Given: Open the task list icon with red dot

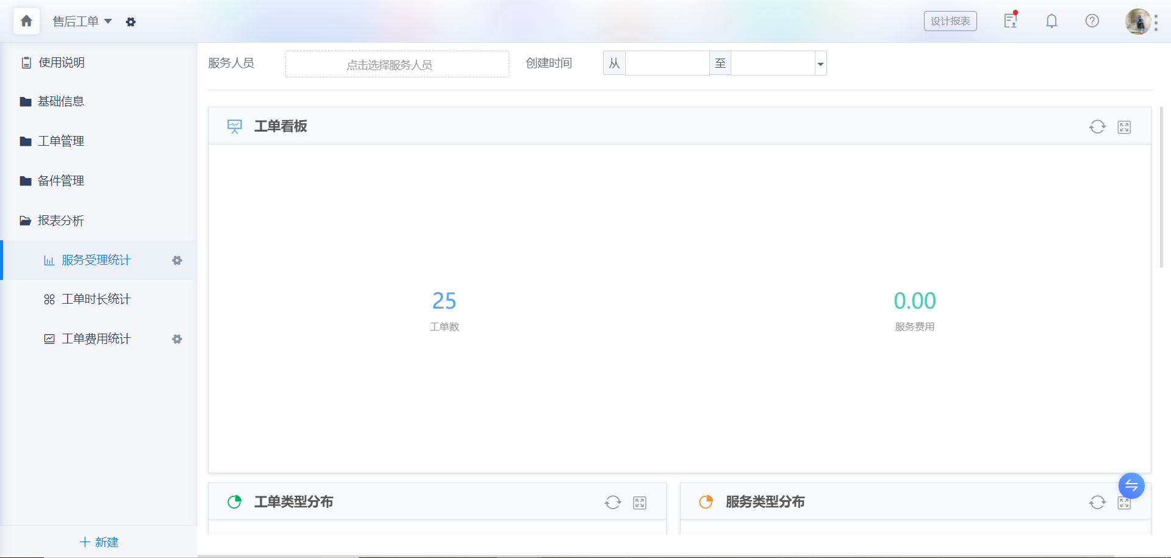Looking at the screenshot, I should (1011, 21).
